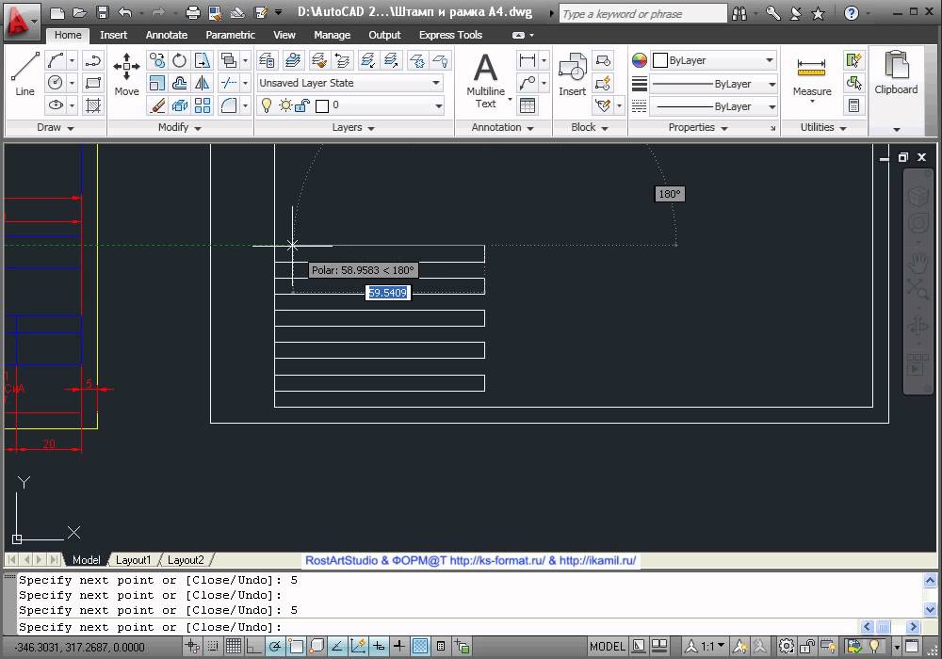942x659 pixels.
Task: Activate the Move tool
Action: tap(126, 73)
